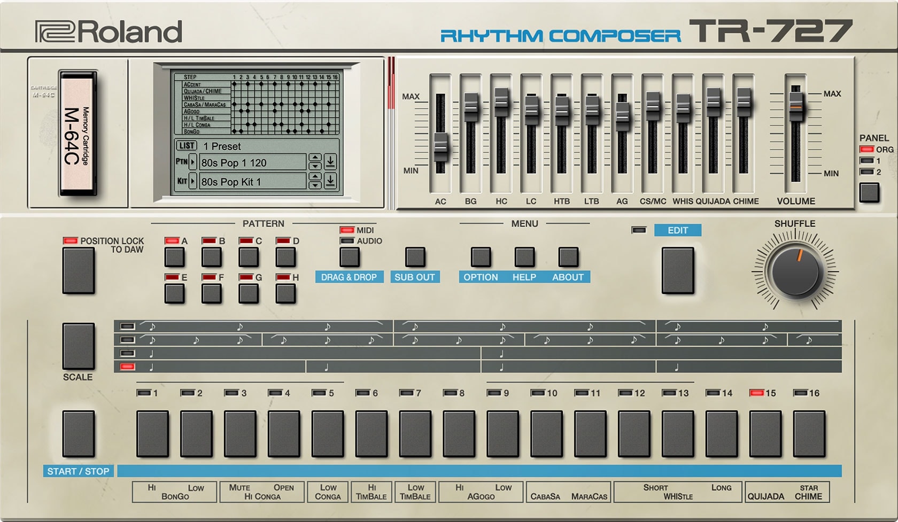The width and height of the screenshot is (898, 522).
Task: Step to previous pattern with PTN up arrow
Action: [315, 158]
